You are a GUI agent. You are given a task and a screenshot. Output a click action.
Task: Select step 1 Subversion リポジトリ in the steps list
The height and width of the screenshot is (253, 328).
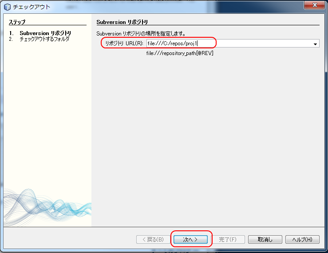[45, 33]
